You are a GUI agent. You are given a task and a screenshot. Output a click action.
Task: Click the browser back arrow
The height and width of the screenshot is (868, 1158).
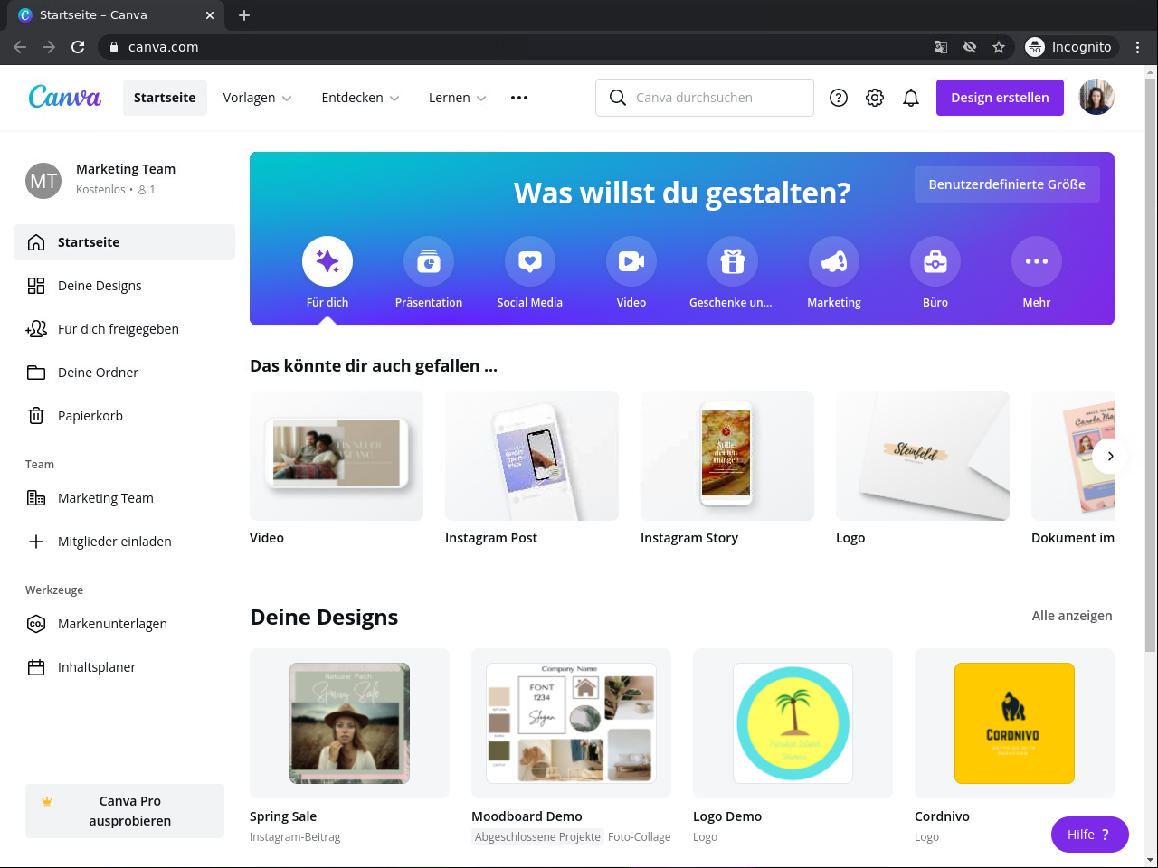pos(20,47)
